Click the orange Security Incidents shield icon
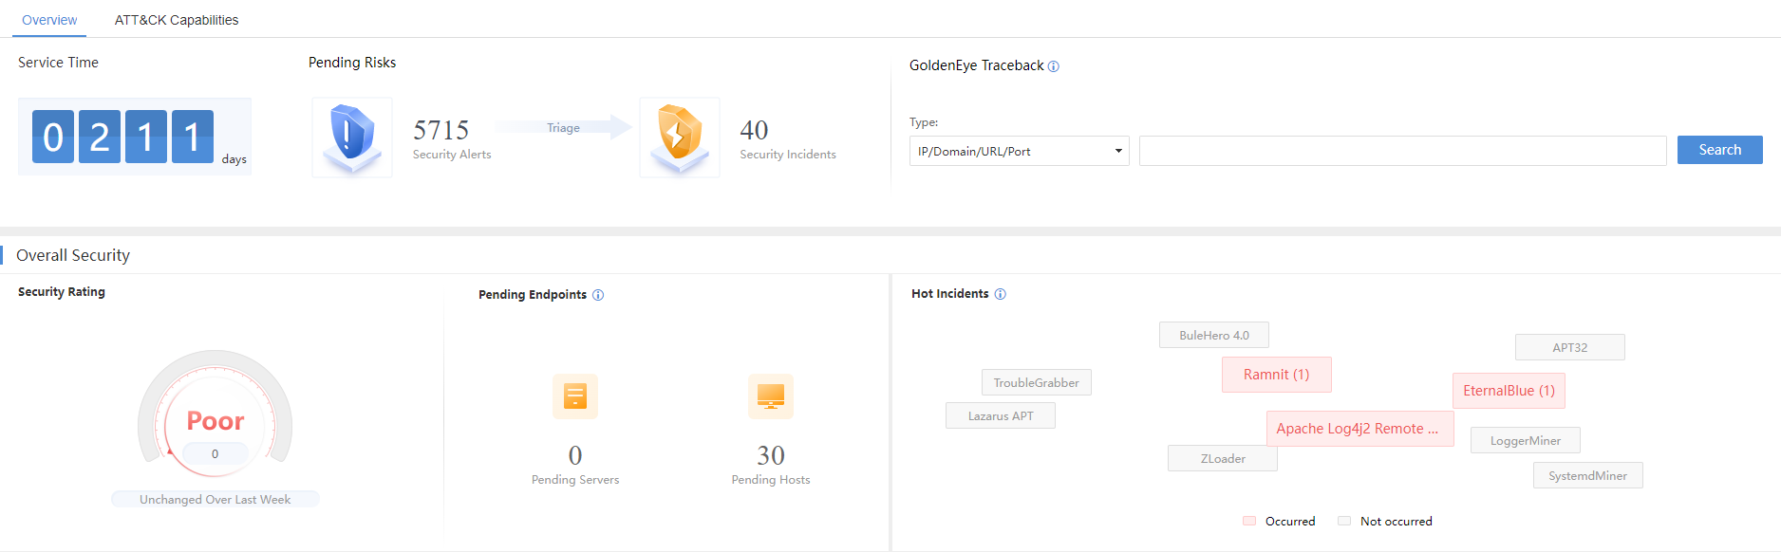This screenshot has width=1781, height=552. tap(679, 137)
